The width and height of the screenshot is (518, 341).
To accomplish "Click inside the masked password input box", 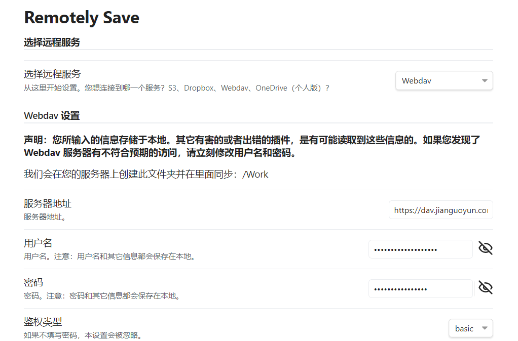I will point(420,288).
